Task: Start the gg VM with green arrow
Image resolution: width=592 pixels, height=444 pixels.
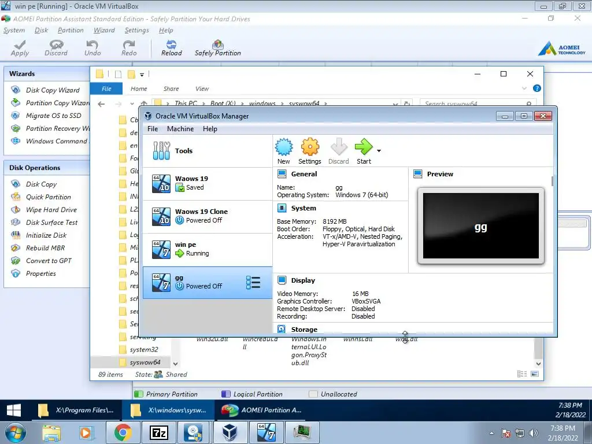Action: 364,151
